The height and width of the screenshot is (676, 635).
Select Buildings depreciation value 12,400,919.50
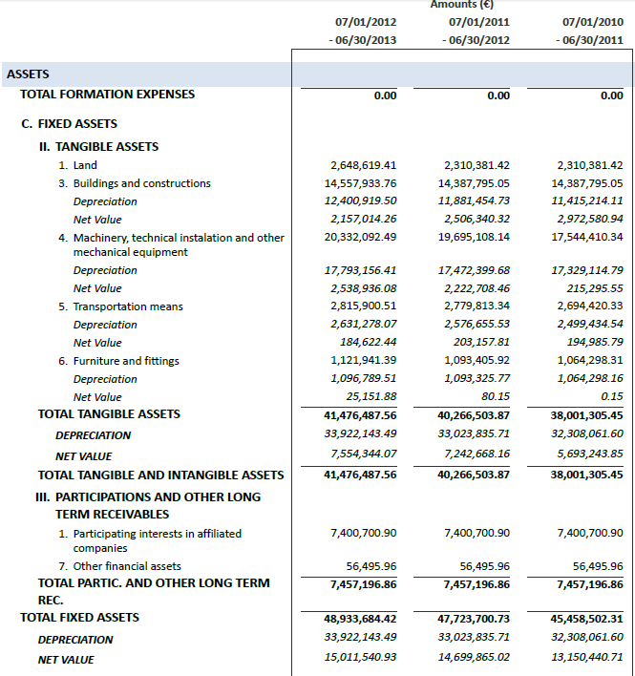361,201
